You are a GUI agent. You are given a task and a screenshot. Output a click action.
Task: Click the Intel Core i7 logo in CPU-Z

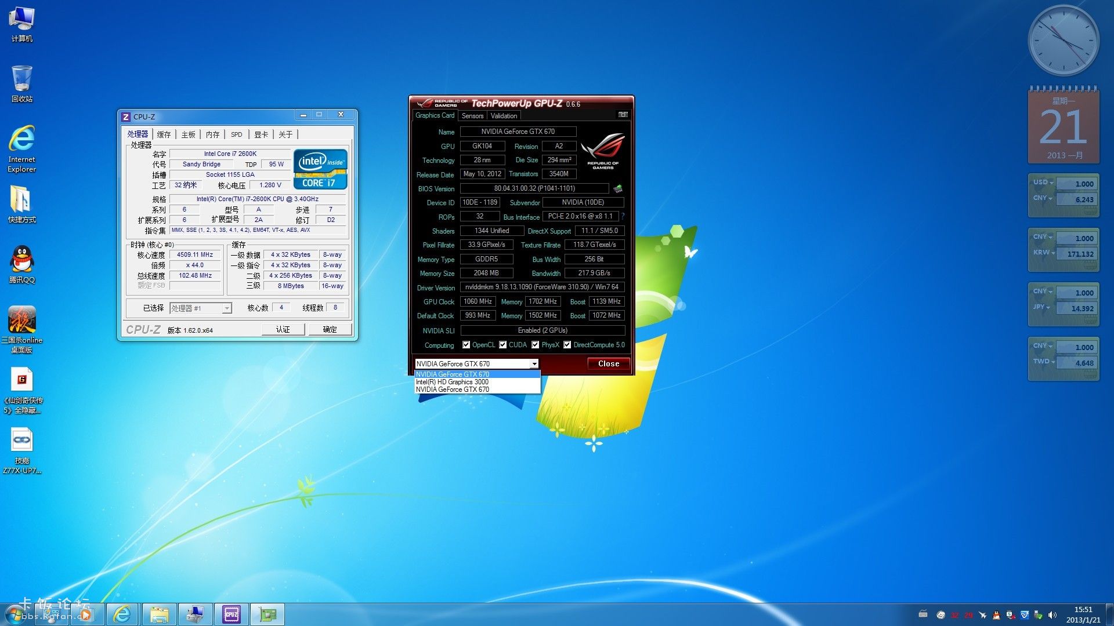pyautogui.click(x=320, y=169)
